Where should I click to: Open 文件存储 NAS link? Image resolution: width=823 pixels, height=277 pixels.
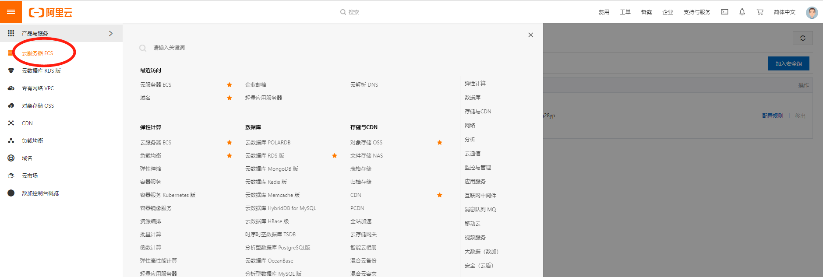tap(367, 156)
